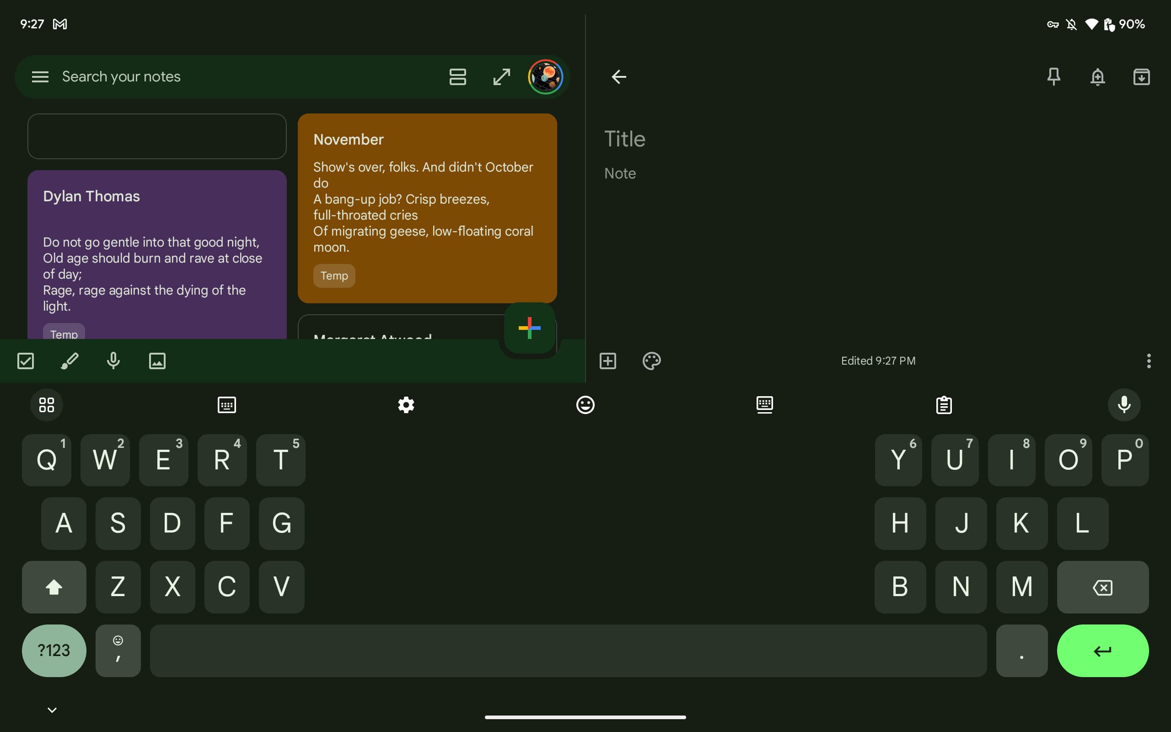Archive the open note
This screenshot has width=1171, height=732.
(1141, 76)
